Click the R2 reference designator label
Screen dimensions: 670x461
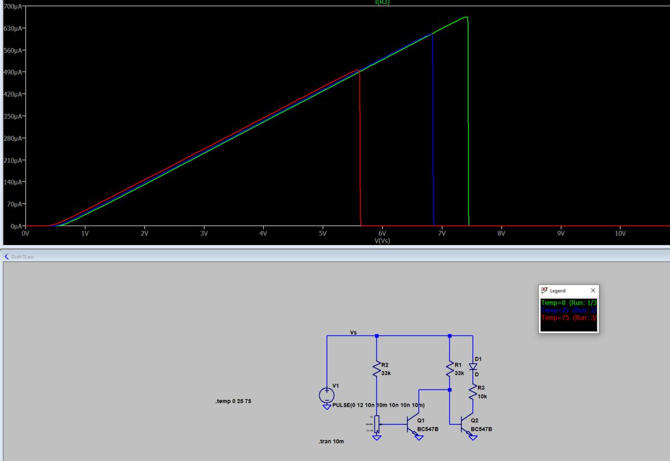pyautogui.click(x=385, y=365)
